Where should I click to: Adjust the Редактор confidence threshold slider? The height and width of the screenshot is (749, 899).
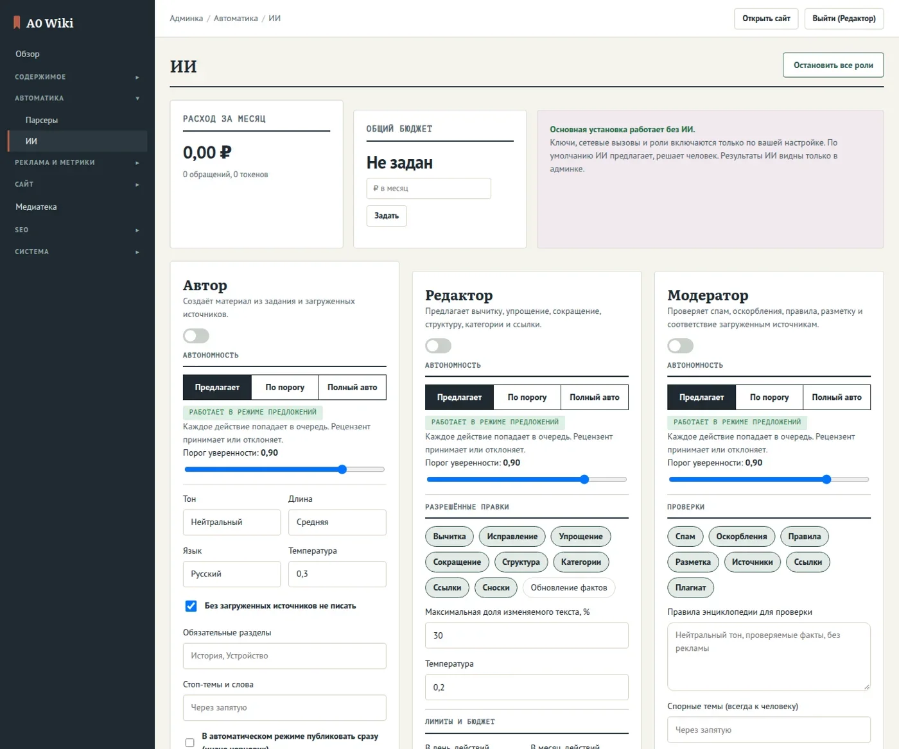tap(527, 479)
